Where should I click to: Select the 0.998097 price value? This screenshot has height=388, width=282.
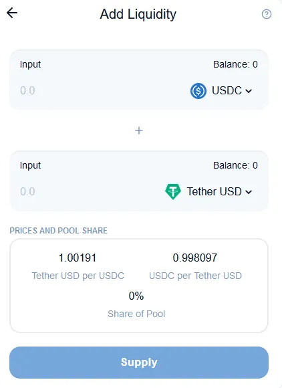pos(195,258)
